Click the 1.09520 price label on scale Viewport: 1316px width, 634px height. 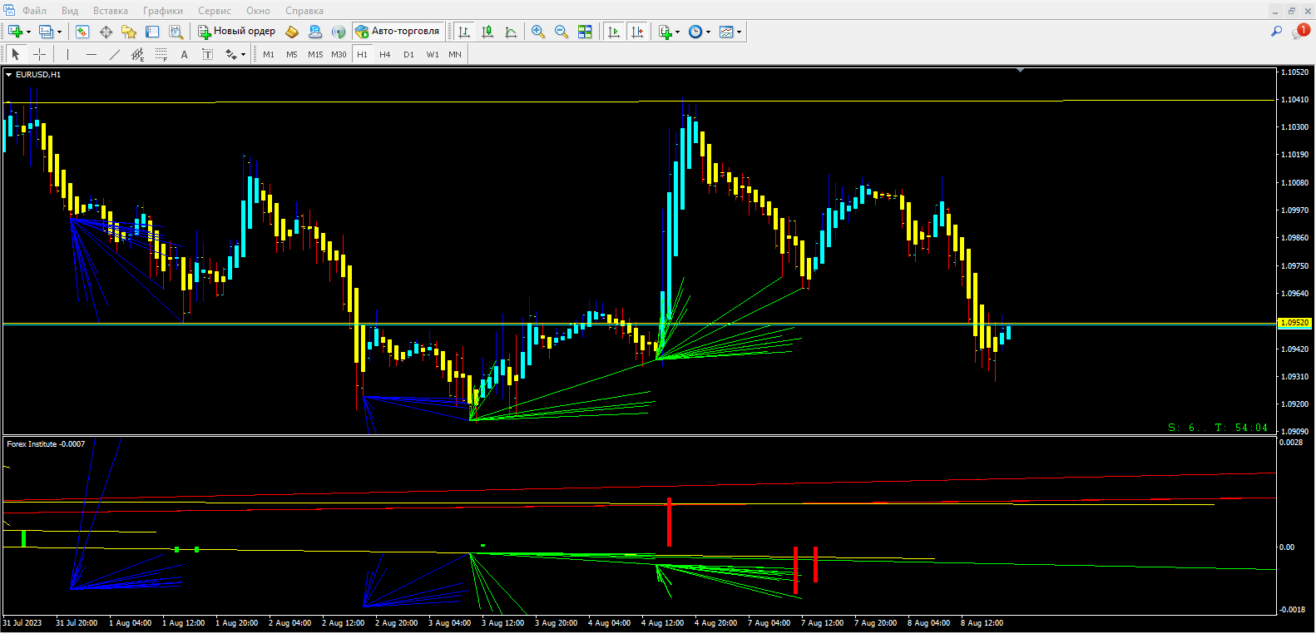point(1294,323)
